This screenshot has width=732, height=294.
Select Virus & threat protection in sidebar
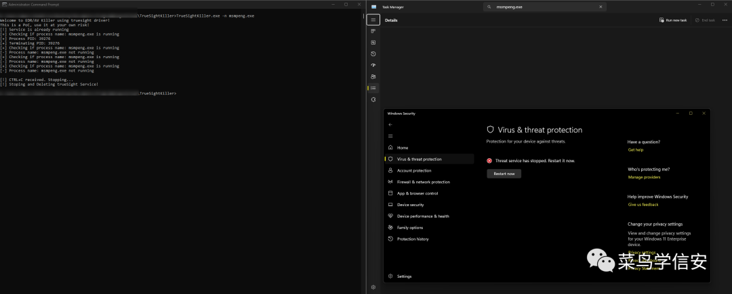[x=429, y=159]
